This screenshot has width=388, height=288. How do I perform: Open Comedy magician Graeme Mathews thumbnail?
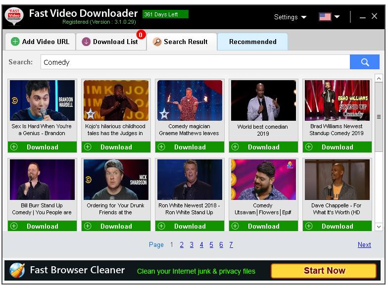(190, 100)
